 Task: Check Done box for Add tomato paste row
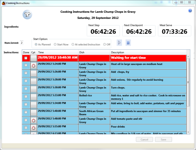(x=26, y=120)
